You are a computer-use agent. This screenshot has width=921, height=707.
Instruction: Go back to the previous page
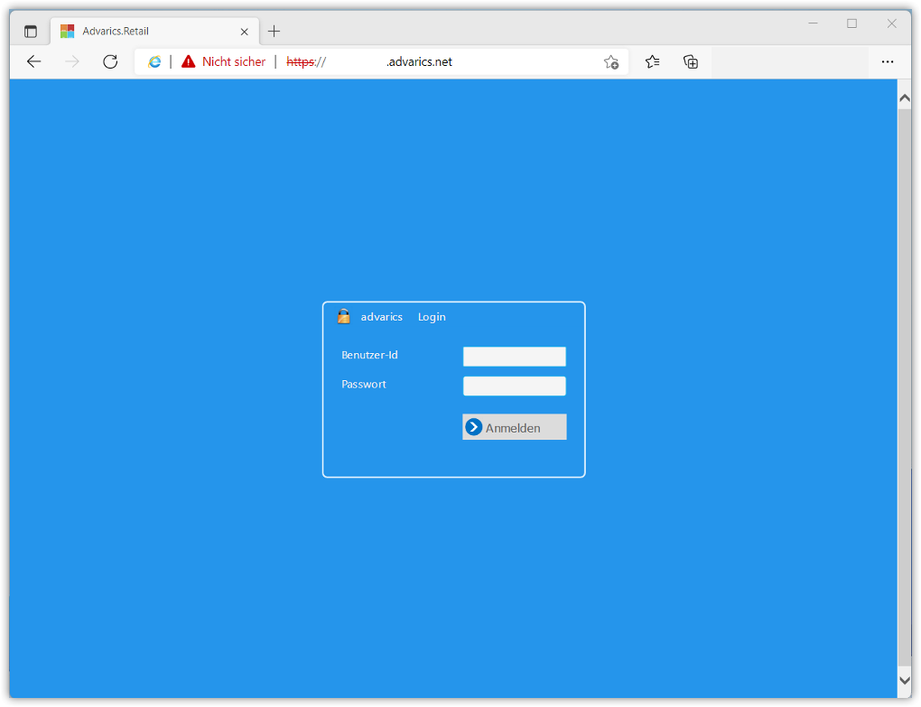pos(34,61)
